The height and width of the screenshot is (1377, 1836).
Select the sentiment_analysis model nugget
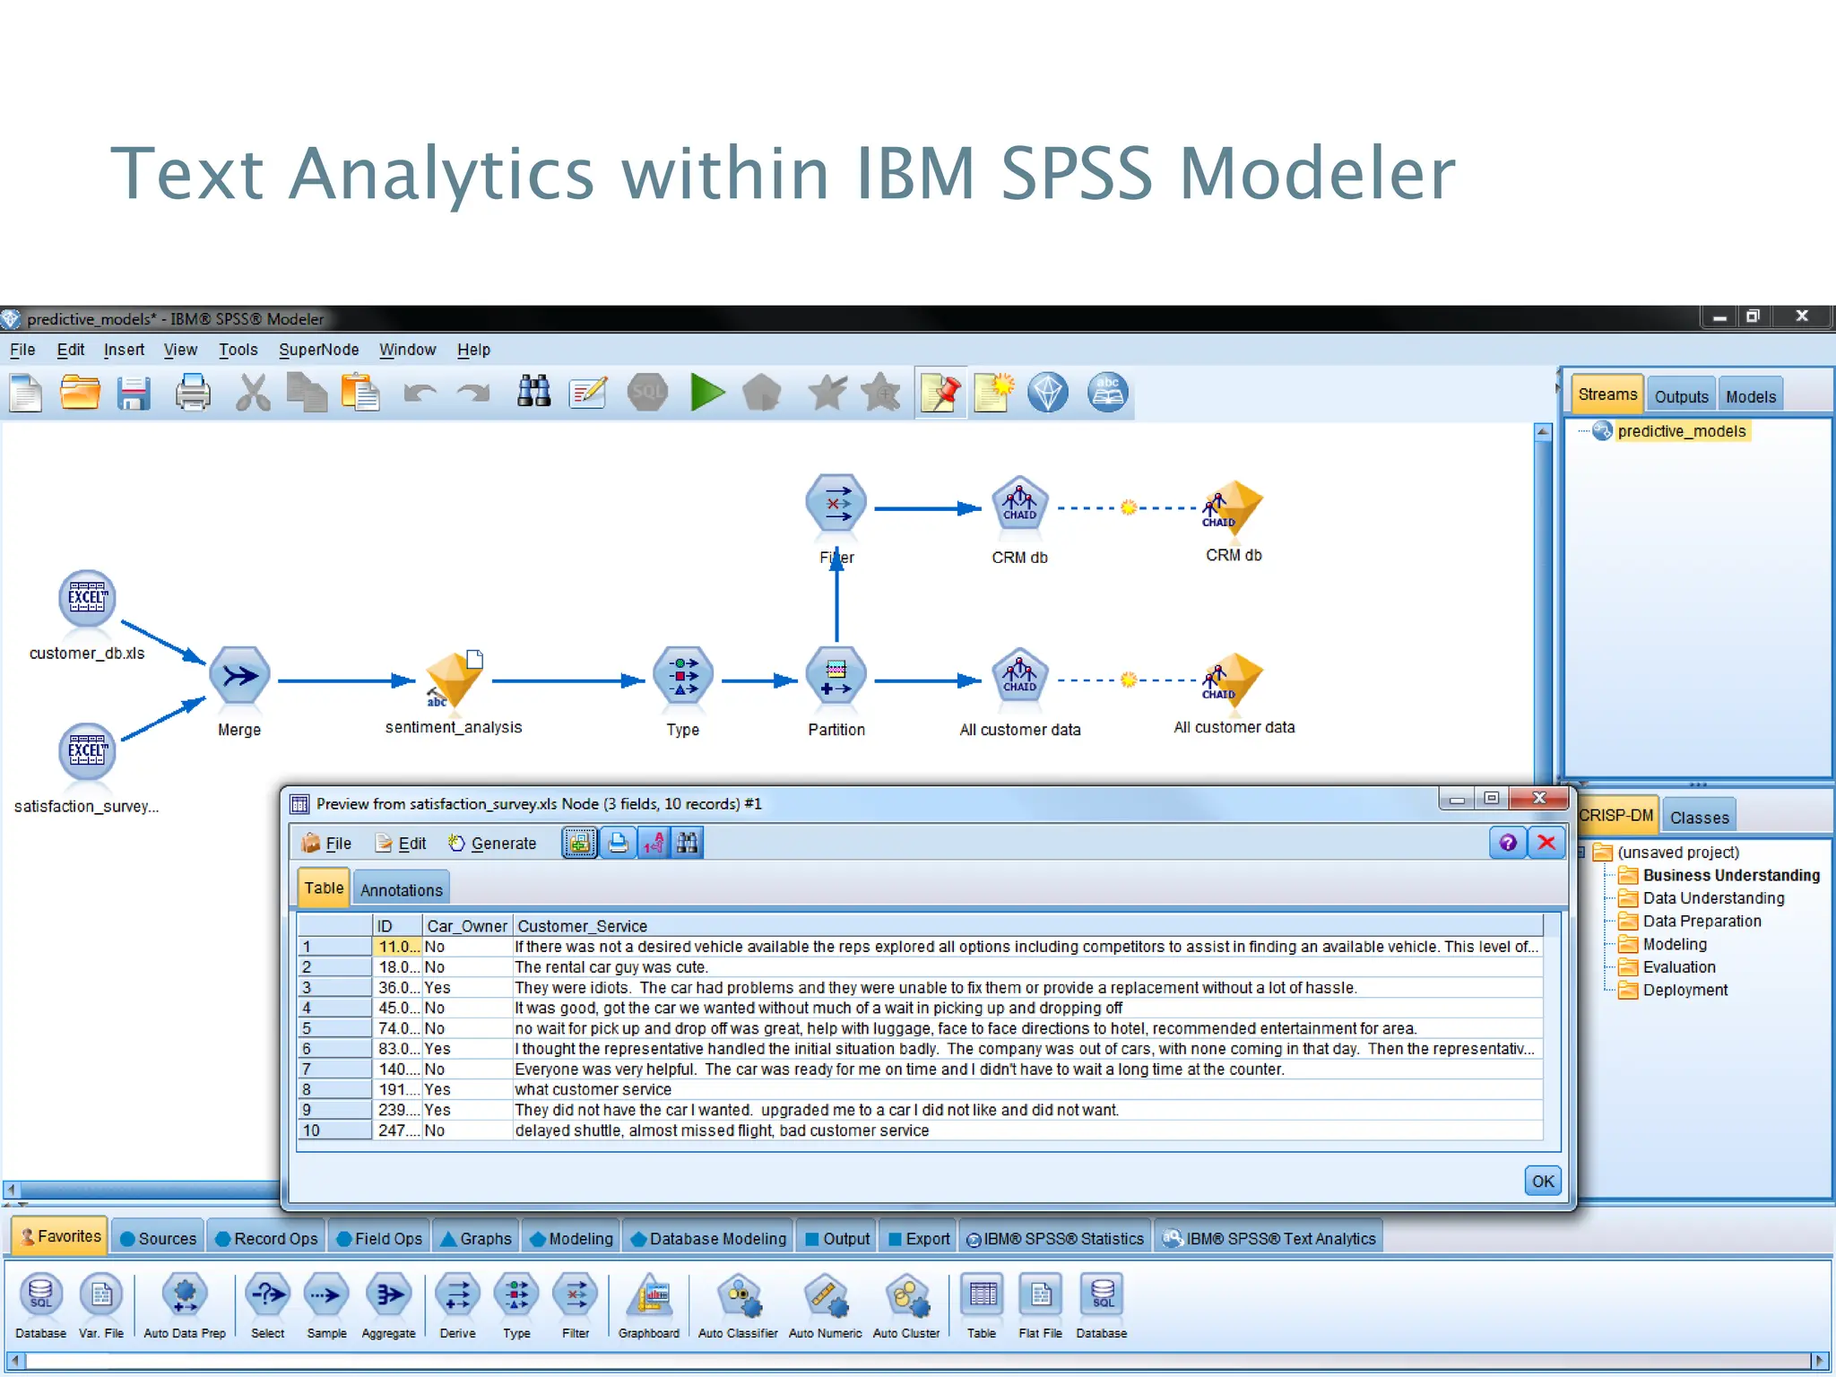(x=454, y=680)
